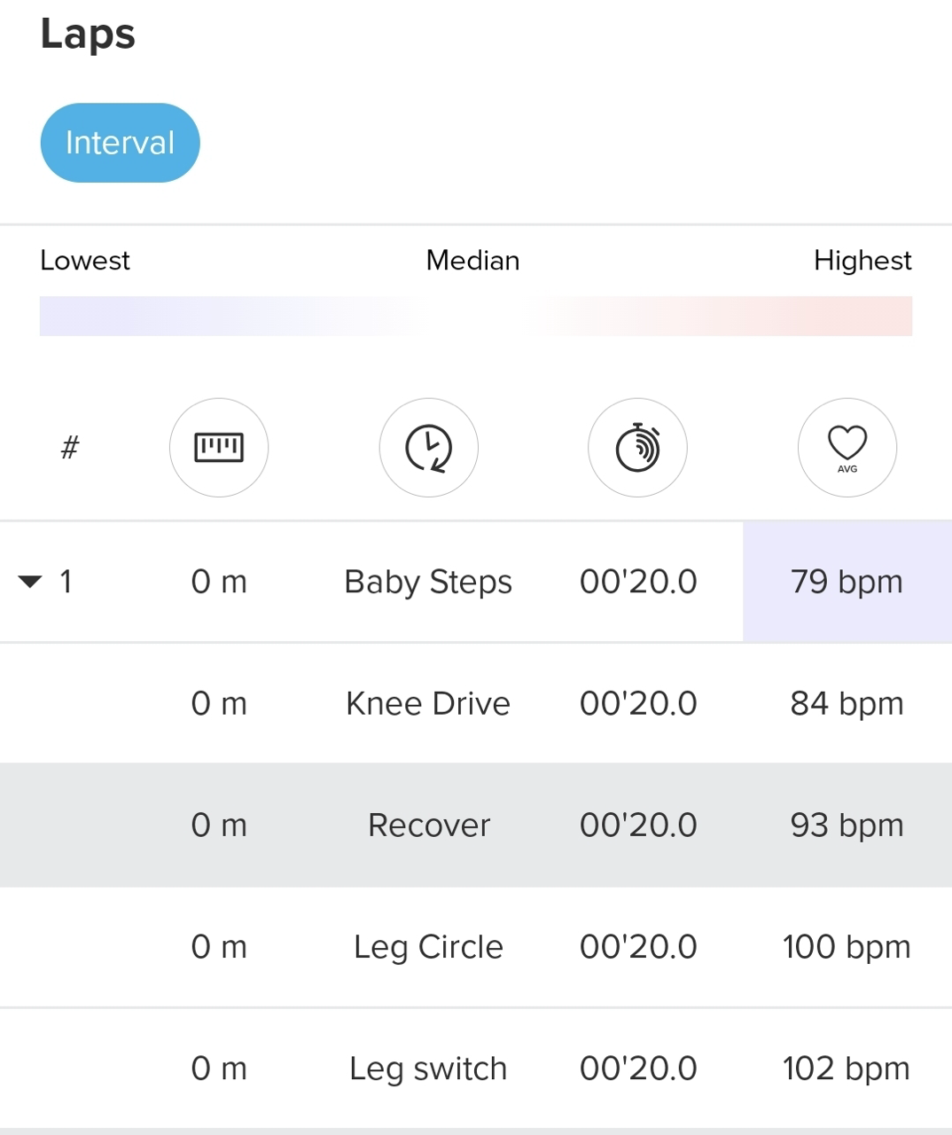Click the stopwatch pace column icon
Screen dimensions: 952x1135
637,448
